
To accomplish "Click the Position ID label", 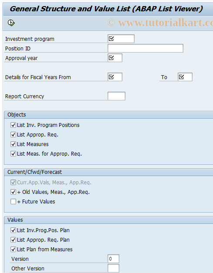I will (18, 49).
